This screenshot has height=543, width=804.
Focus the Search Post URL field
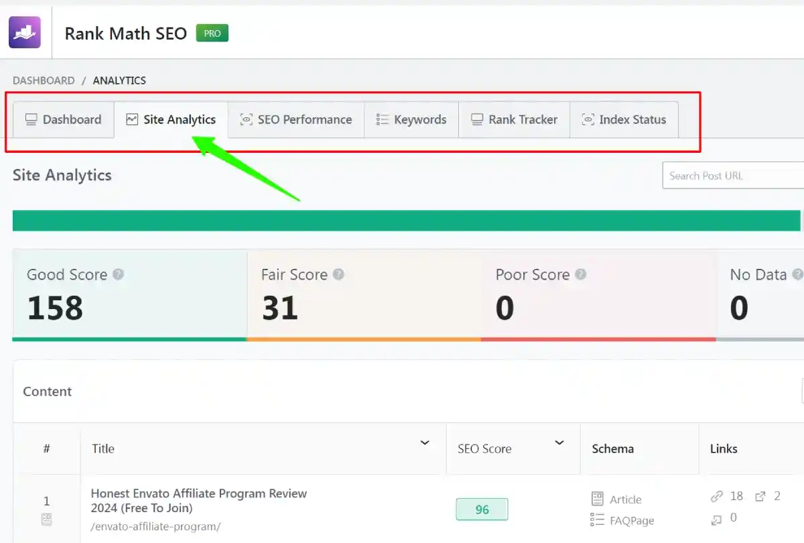(733, 176)
